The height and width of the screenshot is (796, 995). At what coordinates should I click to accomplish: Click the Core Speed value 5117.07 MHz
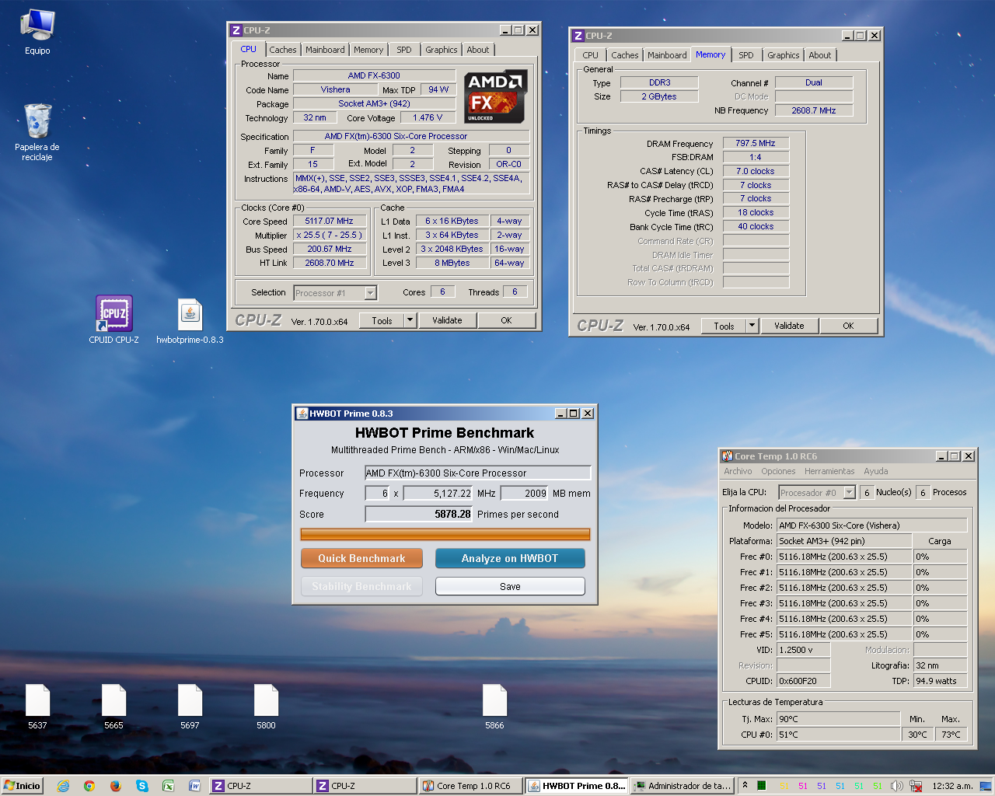click(x=330, y=221)
